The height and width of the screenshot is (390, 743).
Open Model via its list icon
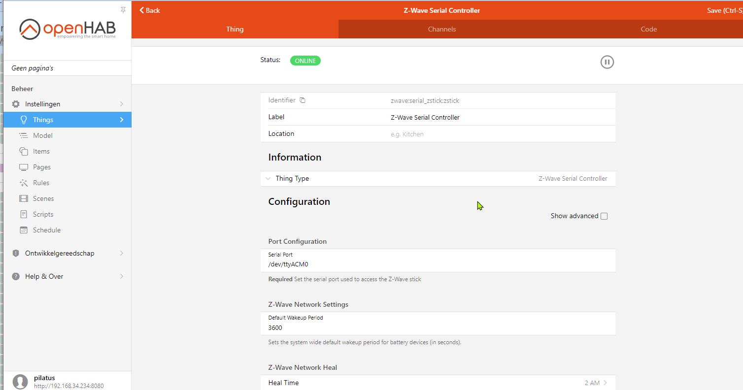coord(23,135)
